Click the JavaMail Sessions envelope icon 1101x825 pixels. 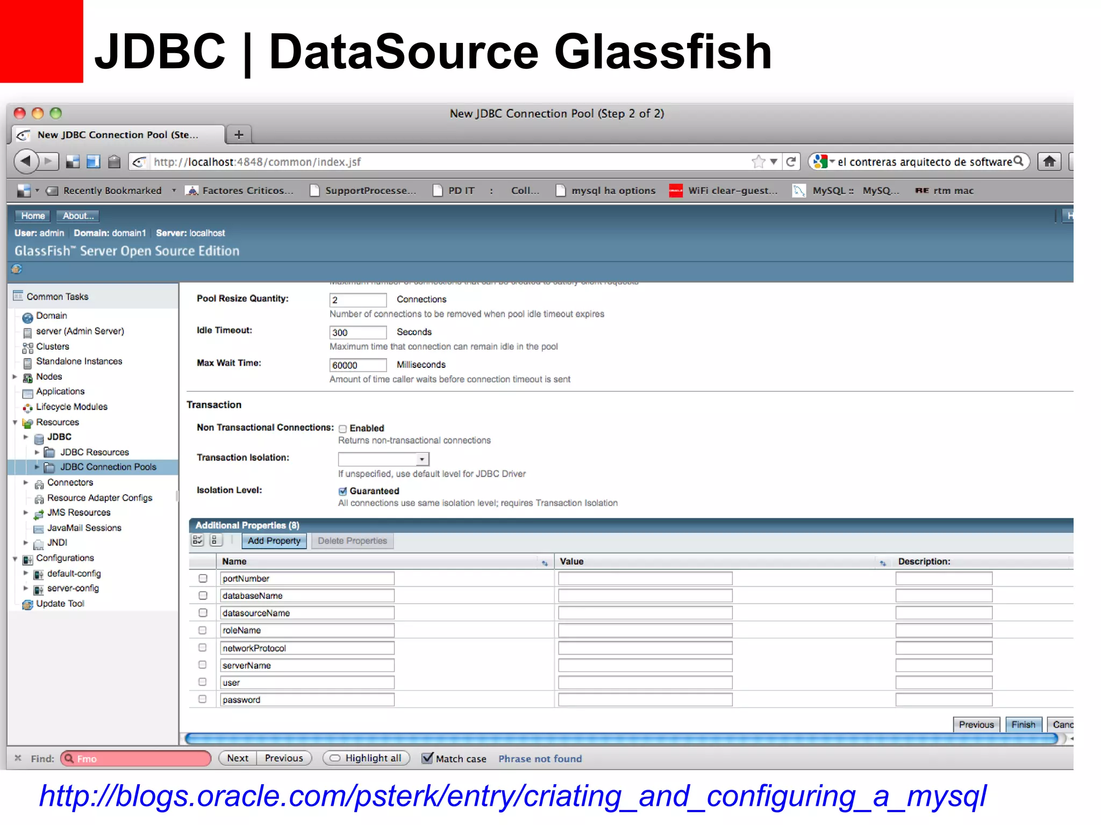coord(39,529)
